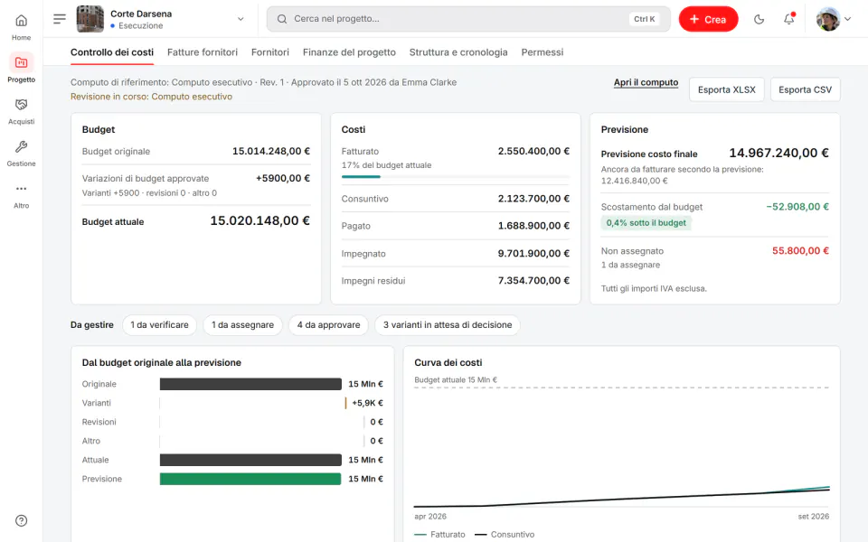The image size is (868, 542).
Task: Click the Esecuzione project status label
Action: pyautogui.click(x=141, y=25)
